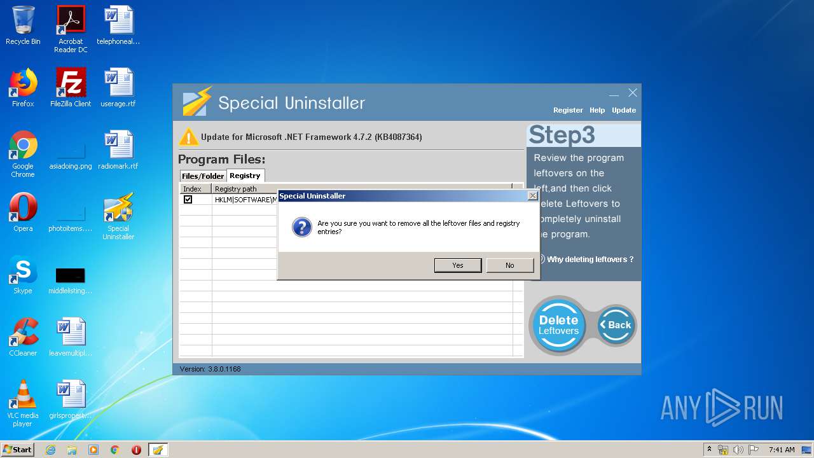Select the radiomark.rtf desktop file
This screenshot has width=814, height=458.
[118, 150]
